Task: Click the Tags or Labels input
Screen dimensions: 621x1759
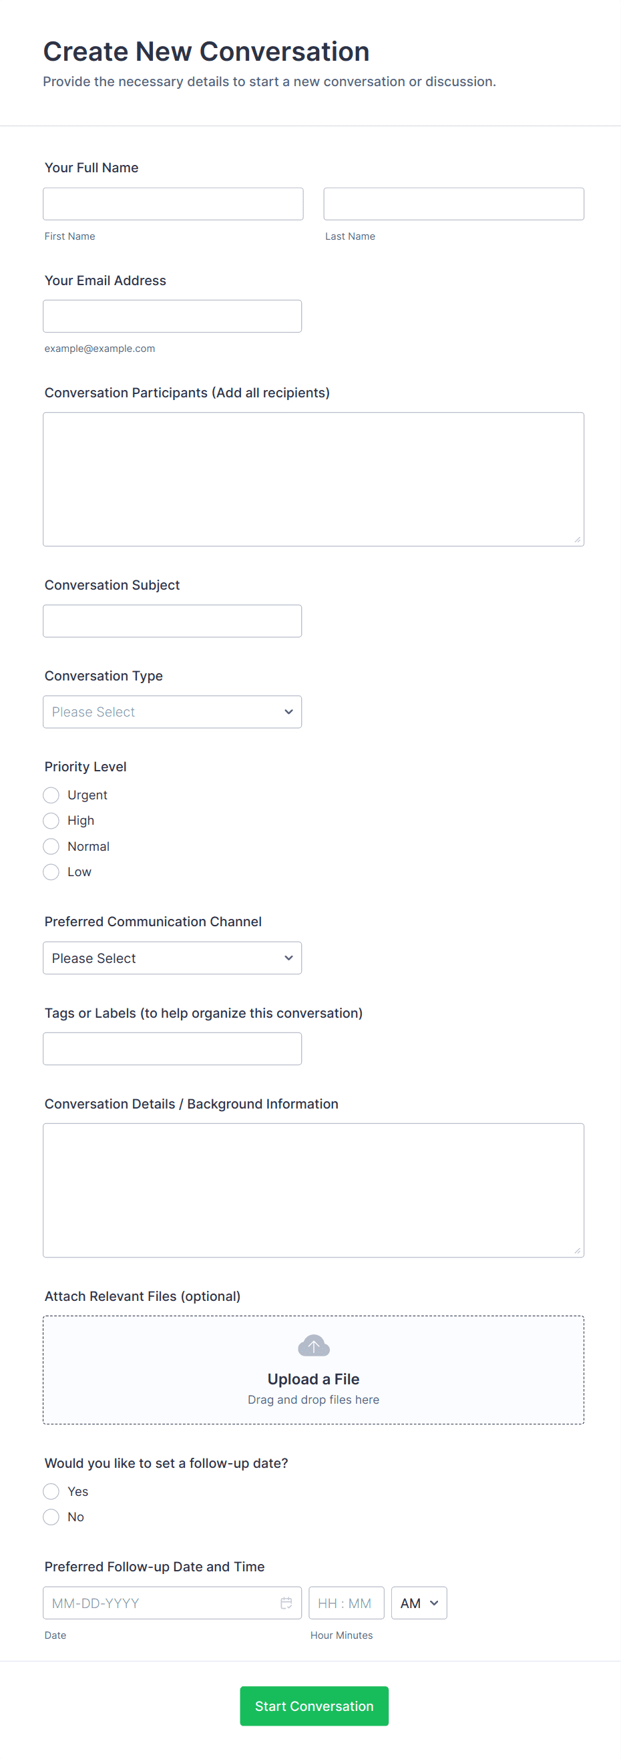Action: 172,1048
